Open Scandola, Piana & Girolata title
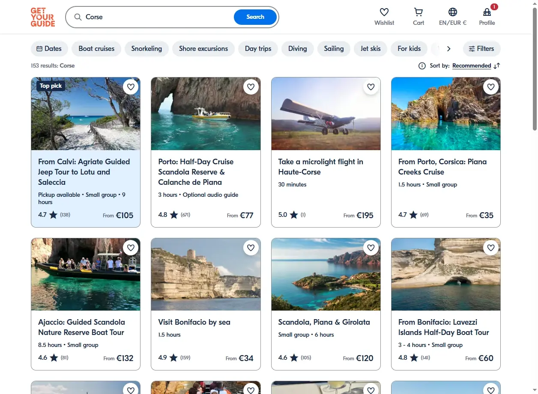538x394 pixels. coord(324,322)
